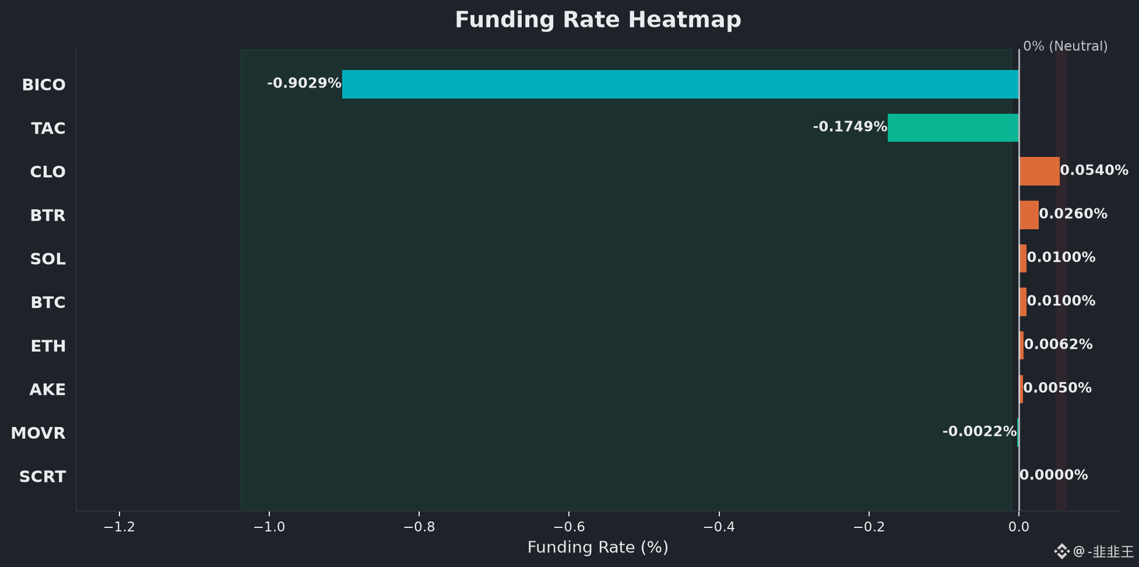Click the cyan BICO funding bar
Screen dimensions: 1139x567
pyautogui.click(x=680, y=84)
